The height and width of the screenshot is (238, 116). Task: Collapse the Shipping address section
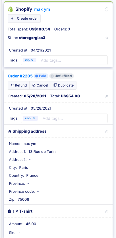(x=107, y=132)
